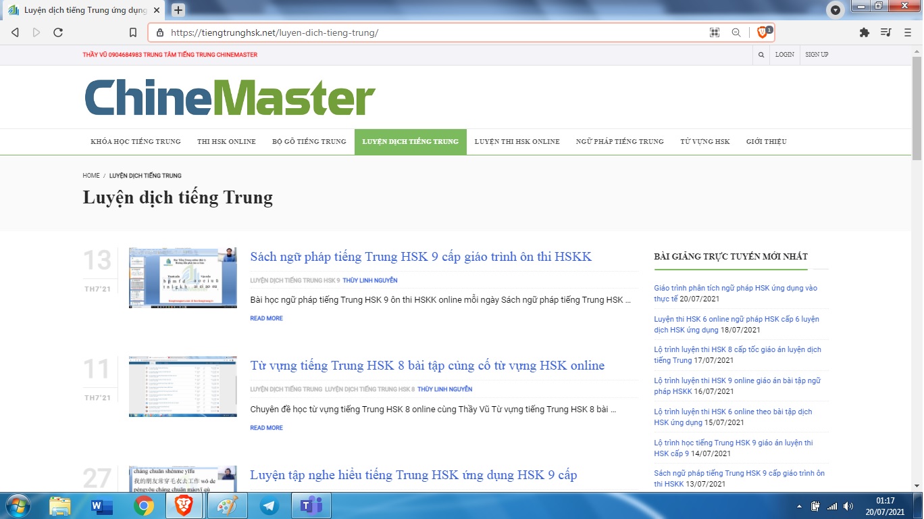
Task: Open sidebar link Lộ trình luyện thi HSK 6 online
Action: [x=733, y=417]
